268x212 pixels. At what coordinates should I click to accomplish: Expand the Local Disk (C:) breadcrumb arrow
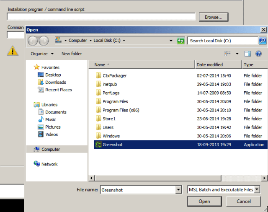pos(124,41)
